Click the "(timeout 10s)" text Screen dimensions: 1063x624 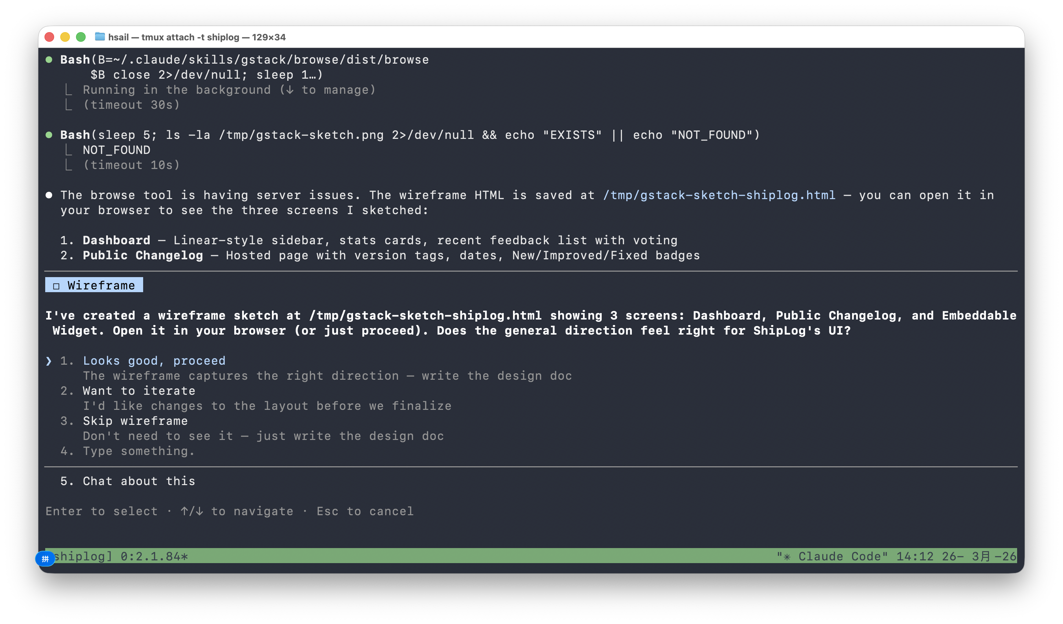point(132,165)
